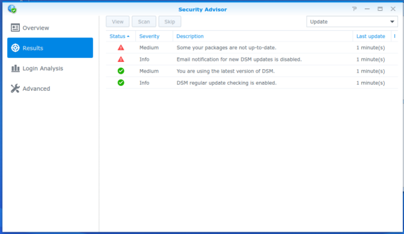The width and height of the screenshot is (404, 234).
Task: Open the Overview section
Action: coord(50,28)
